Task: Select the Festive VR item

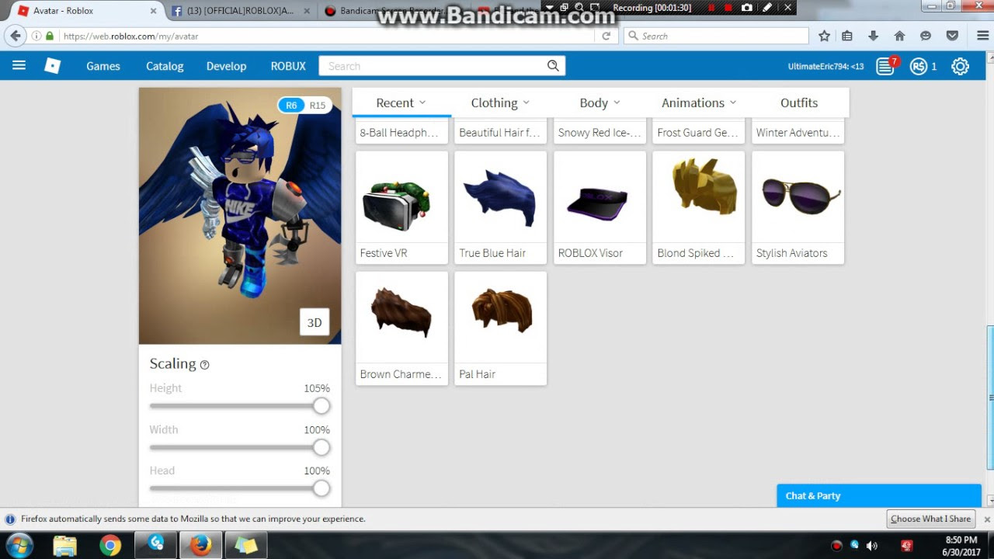Action: click(401, 208)
